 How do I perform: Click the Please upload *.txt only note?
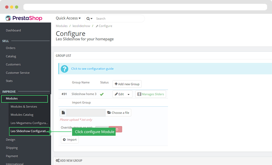coord(76,120)
